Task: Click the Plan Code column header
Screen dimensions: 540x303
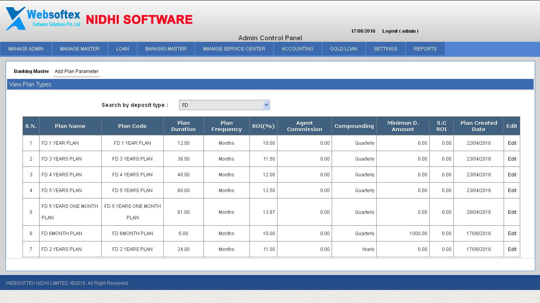Action: coord(132,126)
